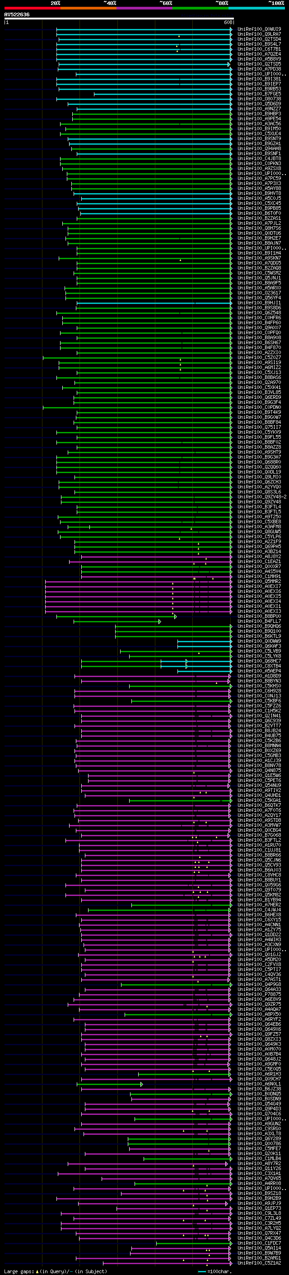Select the UniRef100_Q2TSD5 entry
This screenshot has width=289, height=1275.
(x=259, y=64)
